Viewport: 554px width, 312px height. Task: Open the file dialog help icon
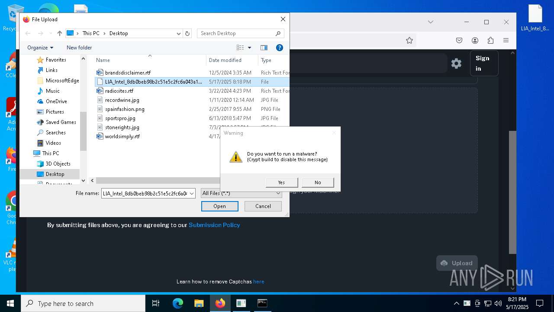point(280,48)
